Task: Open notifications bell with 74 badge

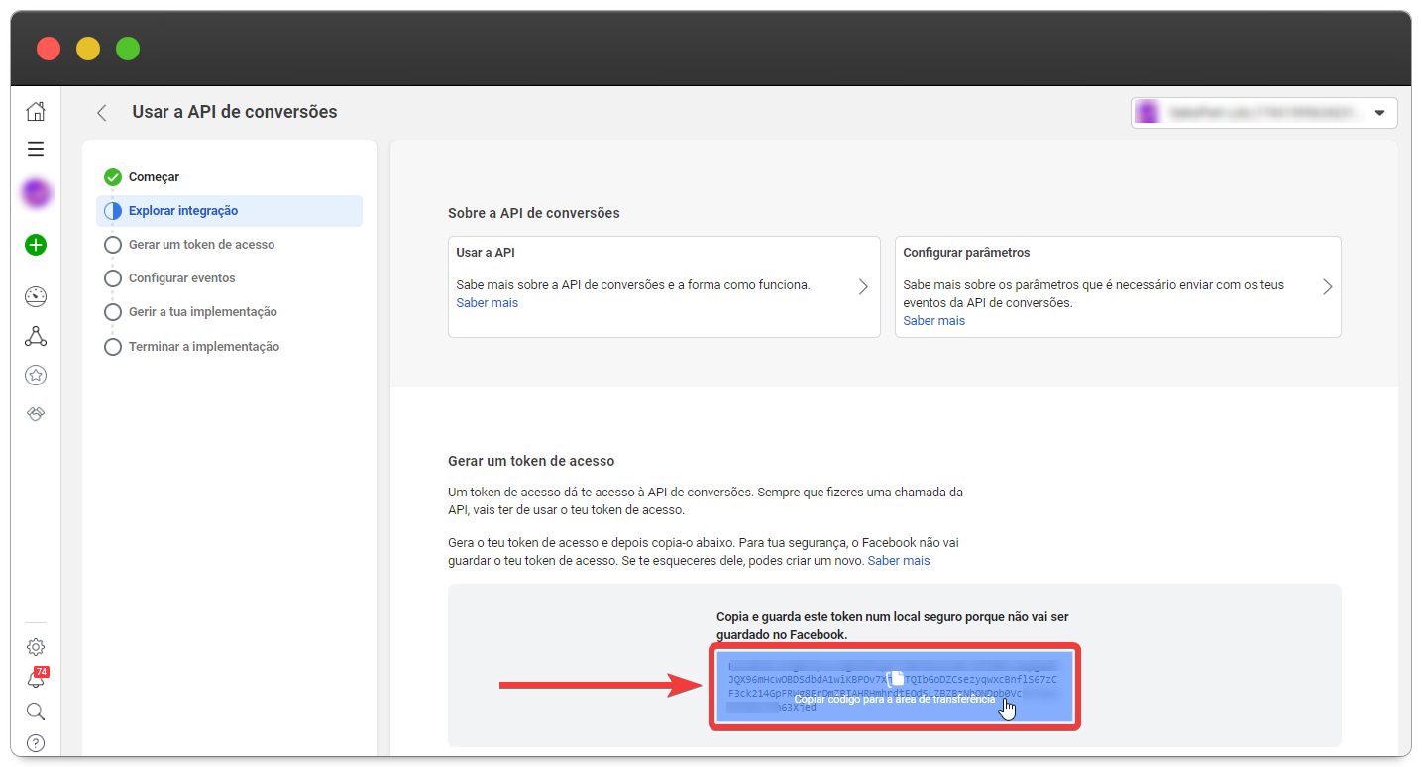Action: click(36, 679)
